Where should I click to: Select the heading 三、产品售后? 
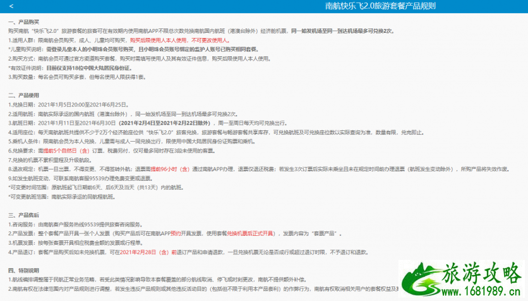(23, 215)
